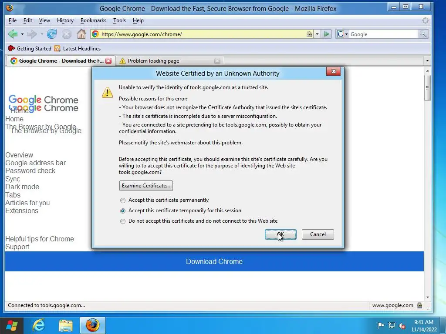
Task: Click the taskbar clock showing 9:41 AM
Action: (423, 326)
